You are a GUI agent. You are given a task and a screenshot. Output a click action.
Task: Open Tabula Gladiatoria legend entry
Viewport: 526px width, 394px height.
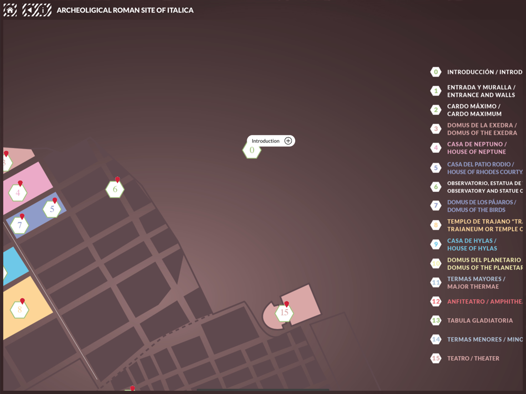click(472, 320)
